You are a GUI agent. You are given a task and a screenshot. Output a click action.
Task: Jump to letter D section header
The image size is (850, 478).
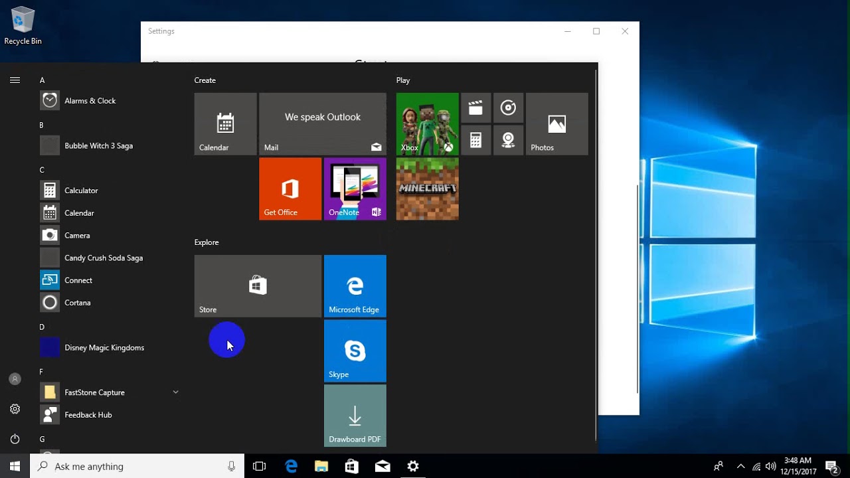[42, 327]
